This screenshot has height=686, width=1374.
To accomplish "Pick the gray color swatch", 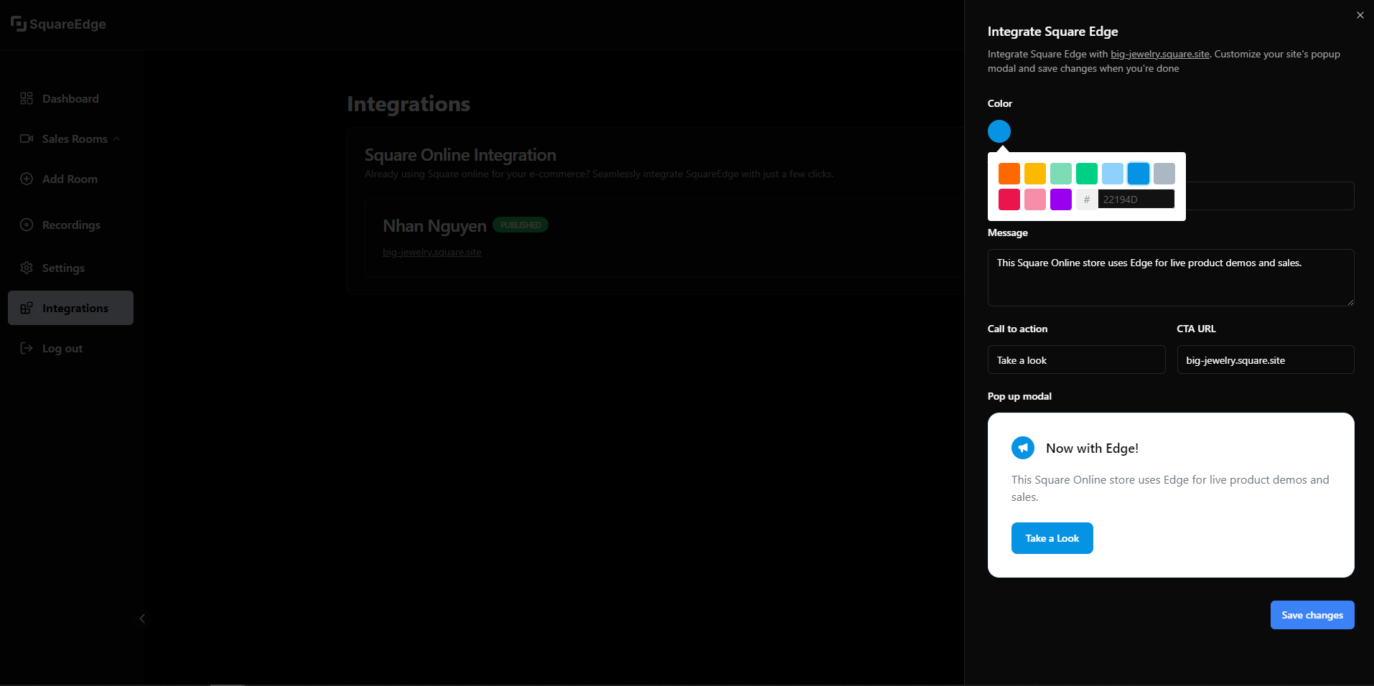I will click(1164, 174).
